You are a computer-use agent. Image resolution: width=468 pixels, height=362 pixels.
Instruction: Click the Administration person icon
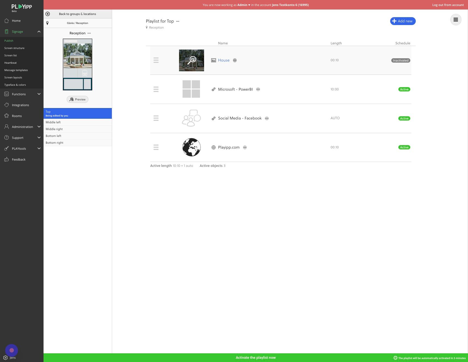[x=7, y=127]
